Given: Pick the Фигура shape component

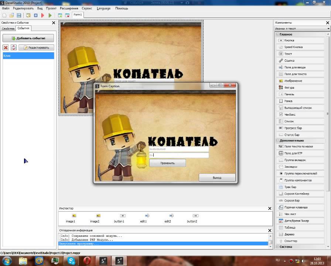Looking at the screenshot, I should point(300,88).
